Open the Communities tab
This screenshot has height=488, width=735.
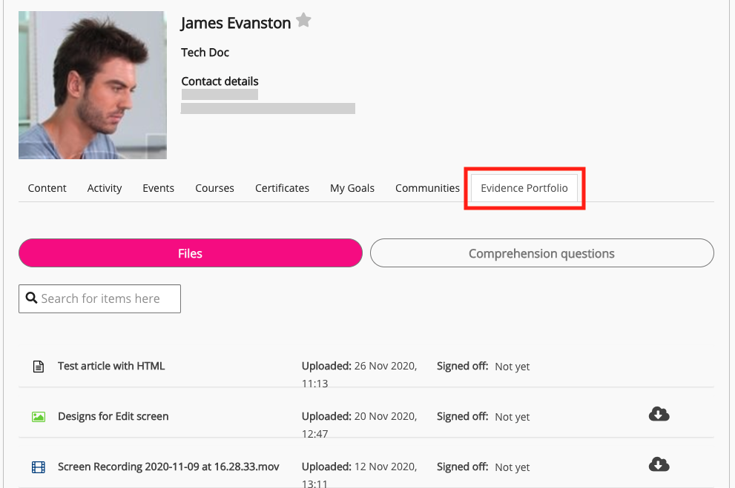[x=427, y=188]
